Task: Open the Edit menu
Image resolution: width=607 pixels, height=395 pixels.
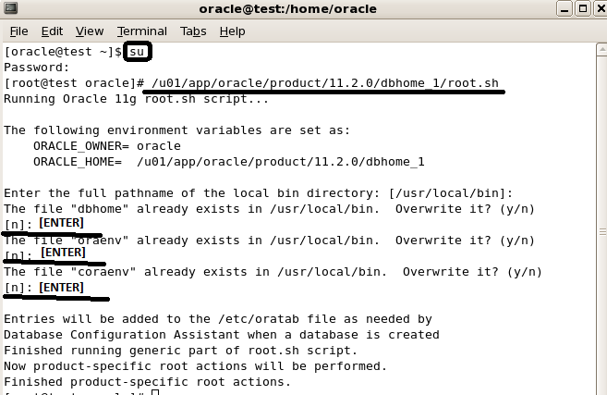Action: point(53,31)
